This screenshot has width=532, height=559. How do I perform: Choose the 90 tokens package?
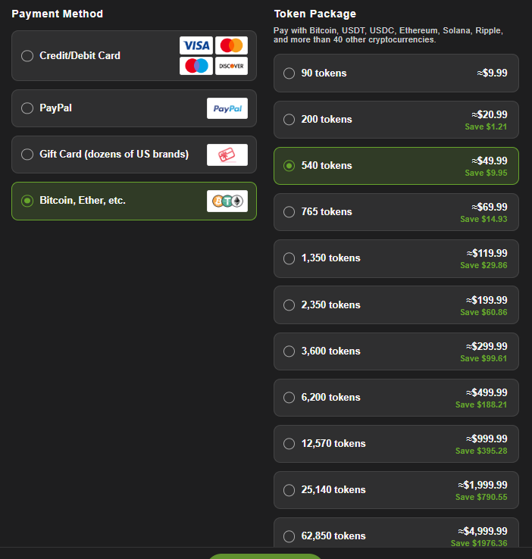(289, 73)
